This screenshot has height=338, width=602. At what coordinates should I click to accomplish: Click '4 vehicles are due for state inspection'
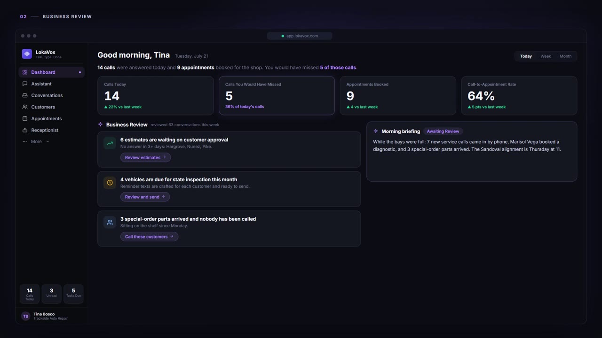(179, 179)
